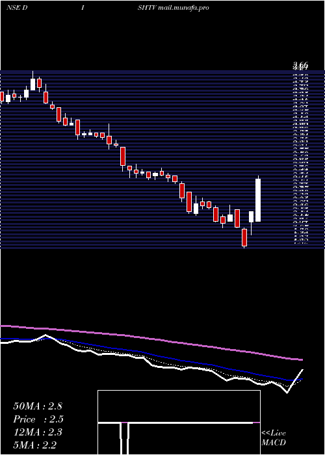Image resolution: width=325 pixels, height=455 pixels.
Task: Click the lowest red candlestick near chart bottom
Action: tap(244, 238)
